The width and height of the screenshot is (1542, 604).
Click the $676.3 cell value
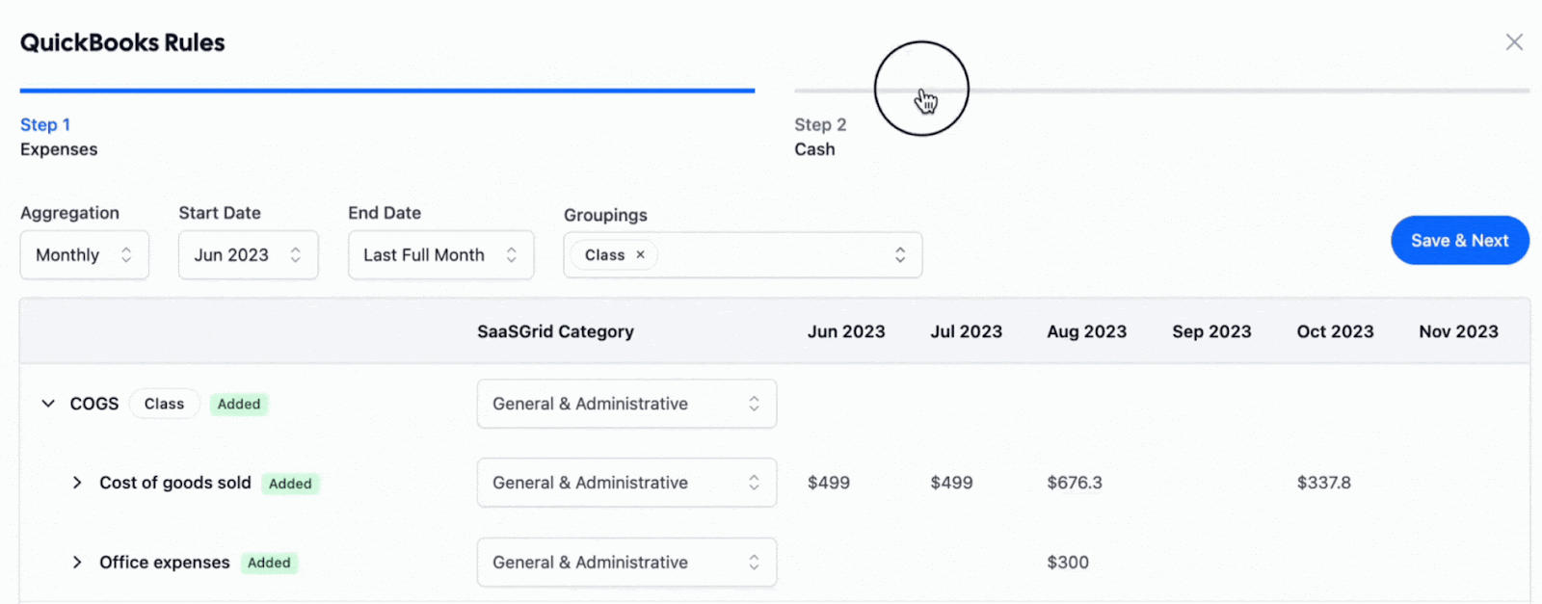pyautogui.click(x=1075, y=483)
